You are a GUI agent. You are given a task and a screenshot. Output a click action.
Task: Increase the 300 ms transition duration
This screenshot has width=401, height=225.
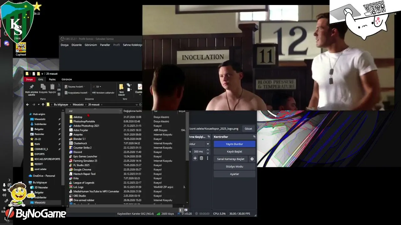[x=208, y=150]
